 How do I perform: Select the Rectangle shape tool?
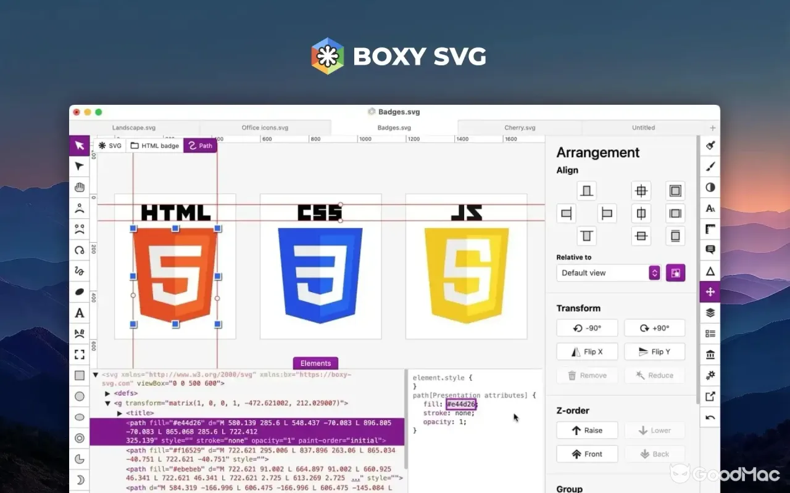(x=80, y=375)
